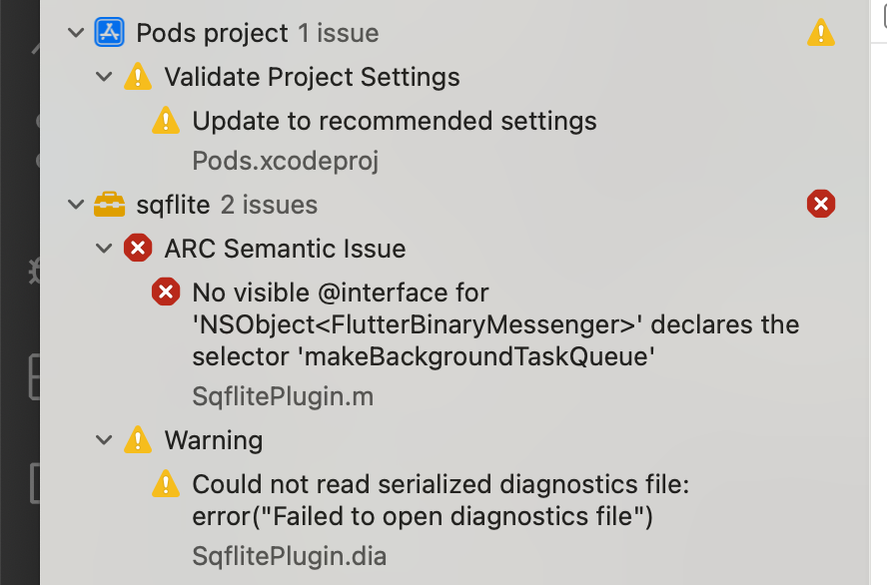The image size is (887, 585).
Task: Click yellow warning badge on Pods project row
Action: click(821, 31)
